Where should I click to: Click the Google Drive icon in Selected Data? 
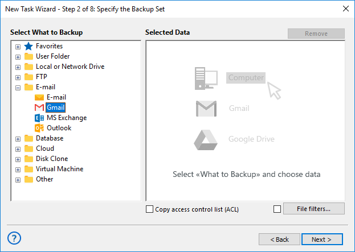pyautogui.click(x=207, y=139)
